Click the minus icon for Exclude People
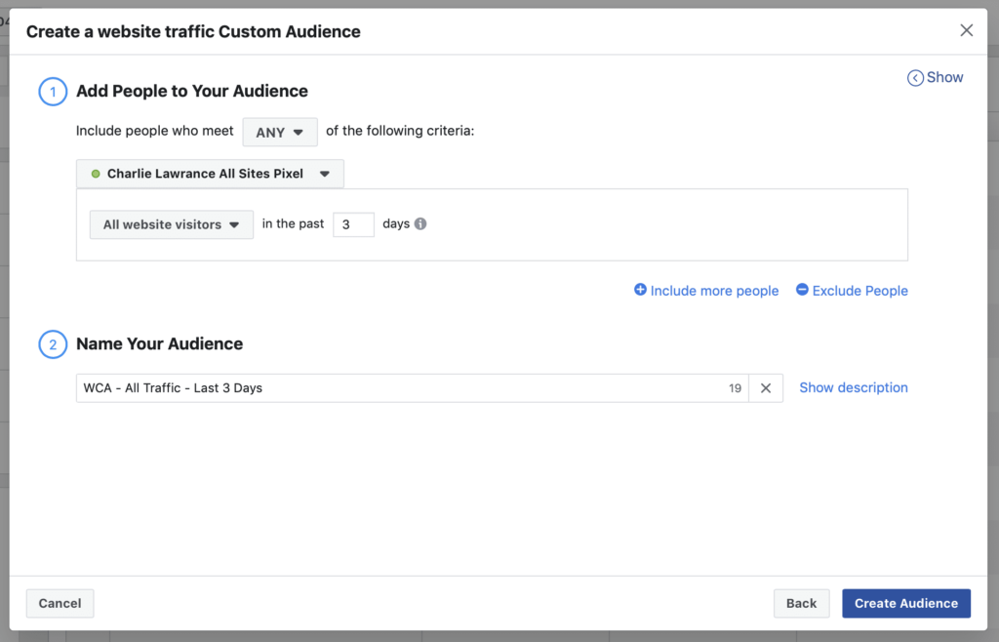 click(802, 290)
